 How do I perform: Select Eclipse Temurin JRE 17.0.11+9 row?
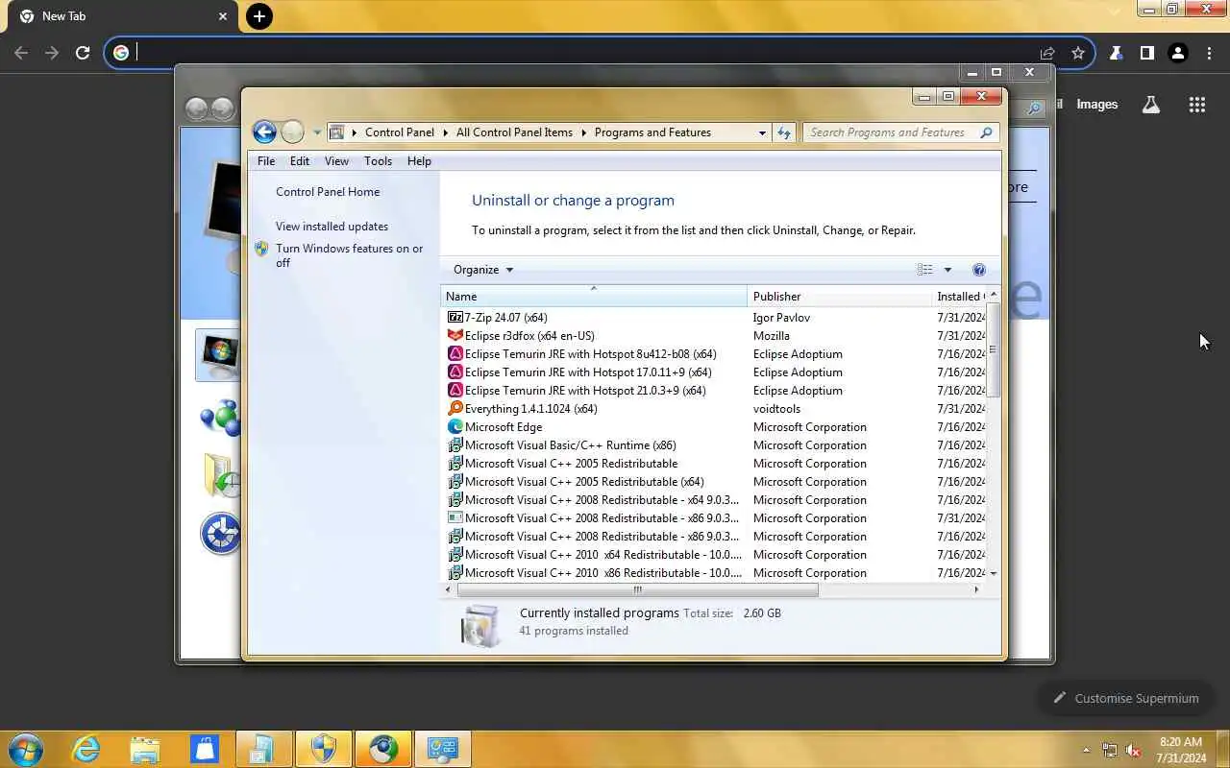[714, 372]
